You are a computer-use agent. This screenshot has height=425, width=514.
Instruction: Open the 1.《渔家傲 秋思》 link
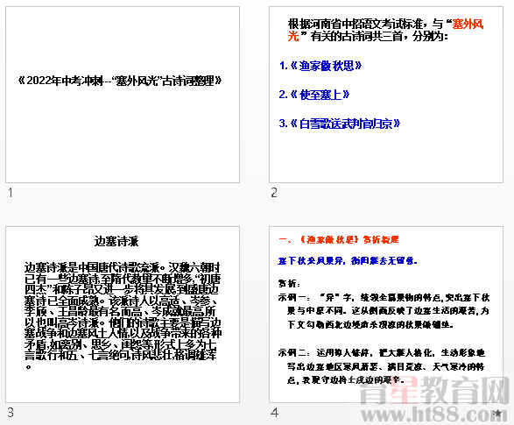(320, 66)
